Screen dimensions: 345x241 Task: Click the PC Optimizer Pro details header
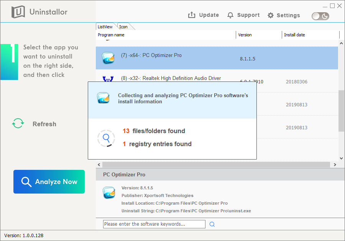tap(124, 174)
